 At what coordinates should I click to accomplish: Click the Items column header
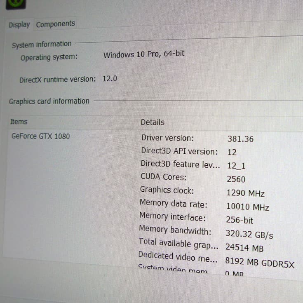(x=19, y=122)
